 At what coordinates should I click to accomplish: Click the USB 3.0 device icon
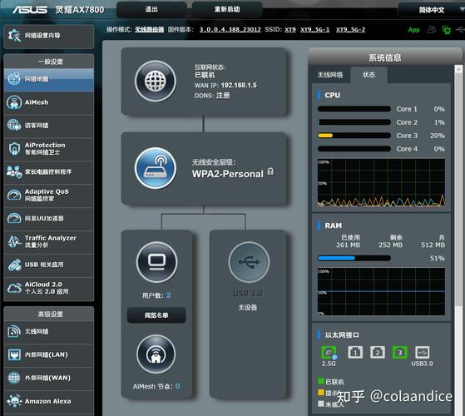(x=249, y=262)
